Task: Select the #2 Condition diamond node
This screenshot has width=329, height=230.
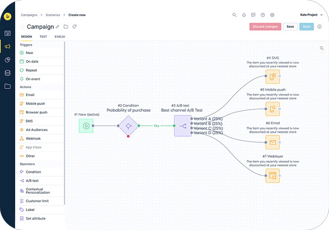Action: click(128, 126)
